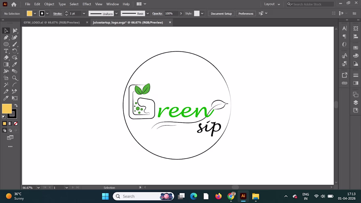The image size is (361, 203).
Task: Select the Eraser tool
Action: [6, 57]
